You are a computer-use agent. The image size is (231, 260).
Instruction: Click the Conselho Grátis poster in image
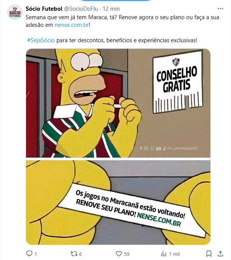tap(178, 82)
